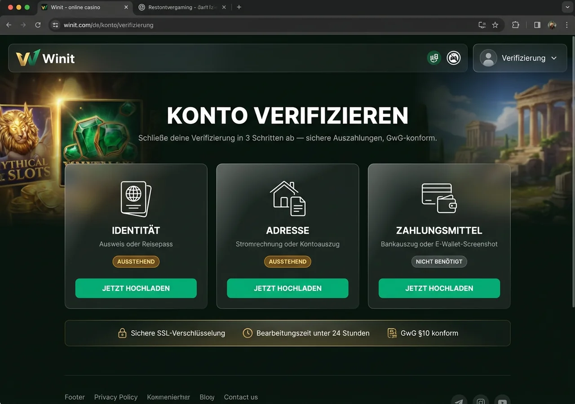575x404 pixels.
Task: Open the green promotions icon in header
Action: click(434, 58)
